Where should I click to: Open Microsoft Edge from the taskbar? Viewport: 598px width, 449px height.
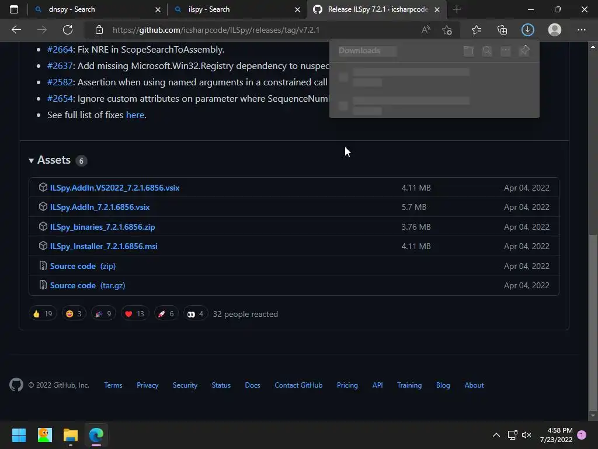point(96,435)
